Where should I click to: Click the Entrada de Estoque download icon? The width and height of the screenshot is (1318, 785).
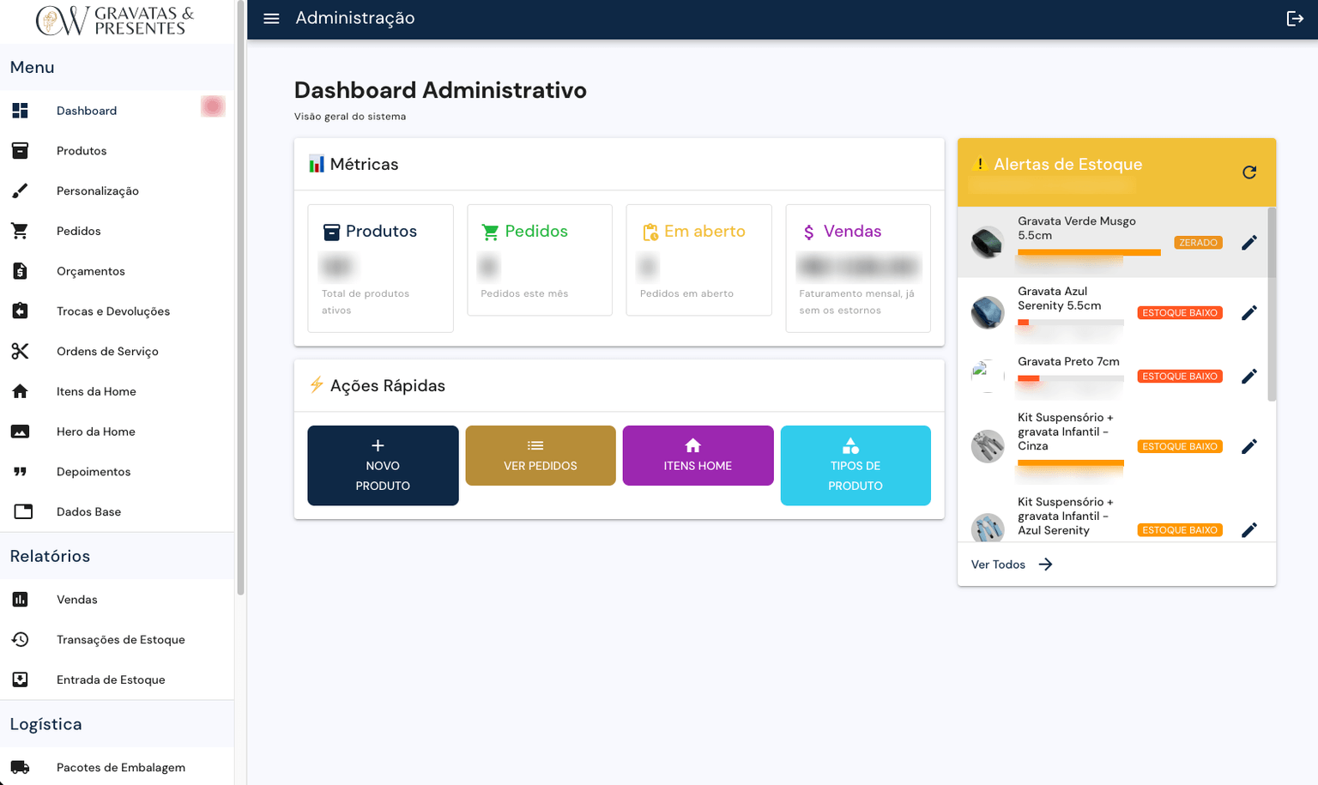pyautogui.click(x=20, y=679)
